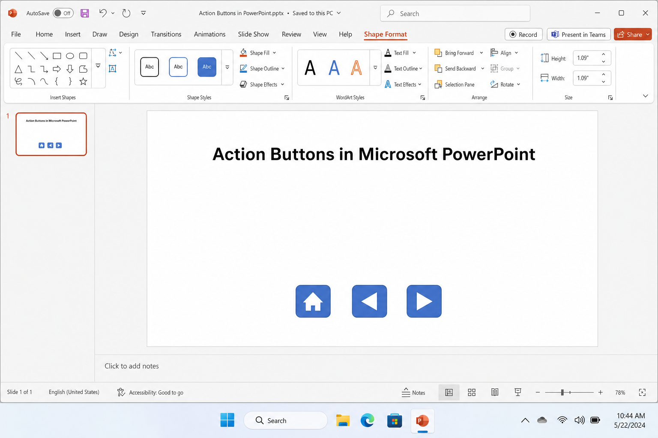Select the Right Arrow shape
This screenshot has height=438, width=658.
[57, 69]
